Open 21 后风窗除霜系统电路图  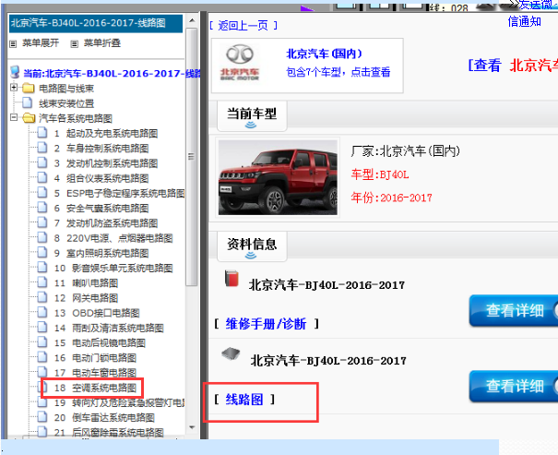(x=109, y=433)
